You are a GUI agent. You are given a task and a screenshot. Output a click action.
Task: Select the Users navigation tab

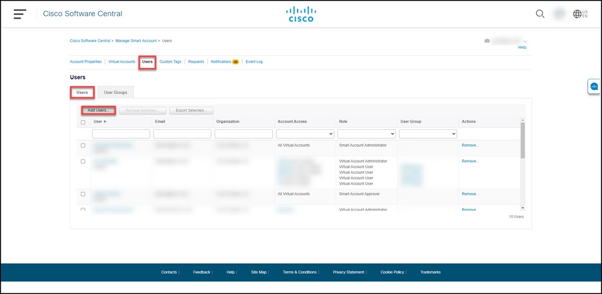[148, 62]
